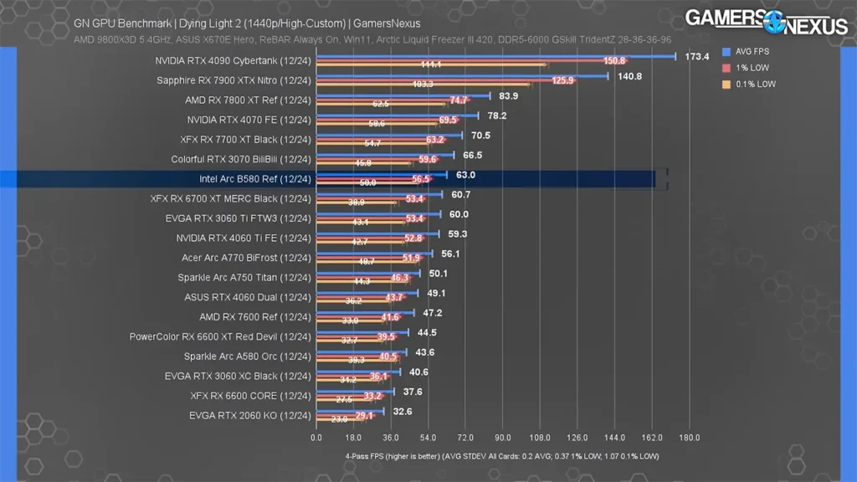The image size is (857, 482).
Task: Click the orange 0.1% LOW legend swatch
Action: [726, 85]
